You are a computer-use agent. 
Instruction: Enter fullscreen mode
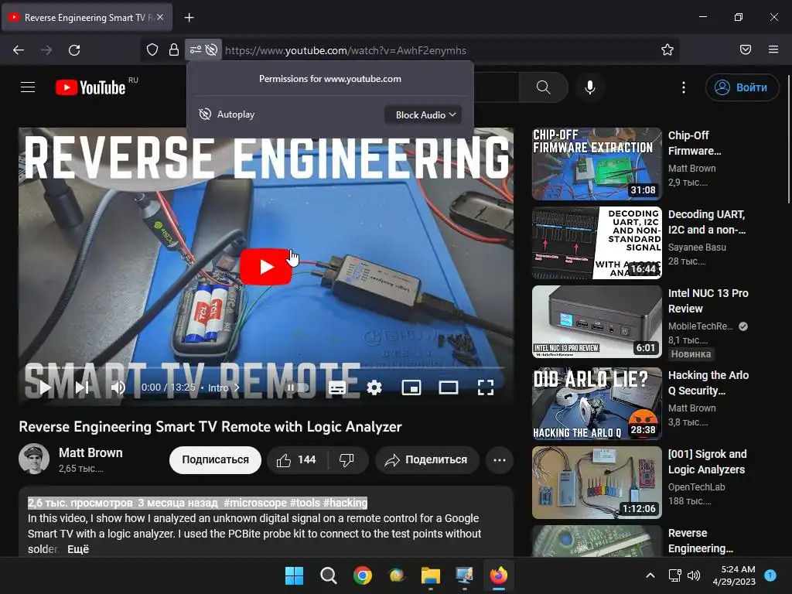point(486,387)
